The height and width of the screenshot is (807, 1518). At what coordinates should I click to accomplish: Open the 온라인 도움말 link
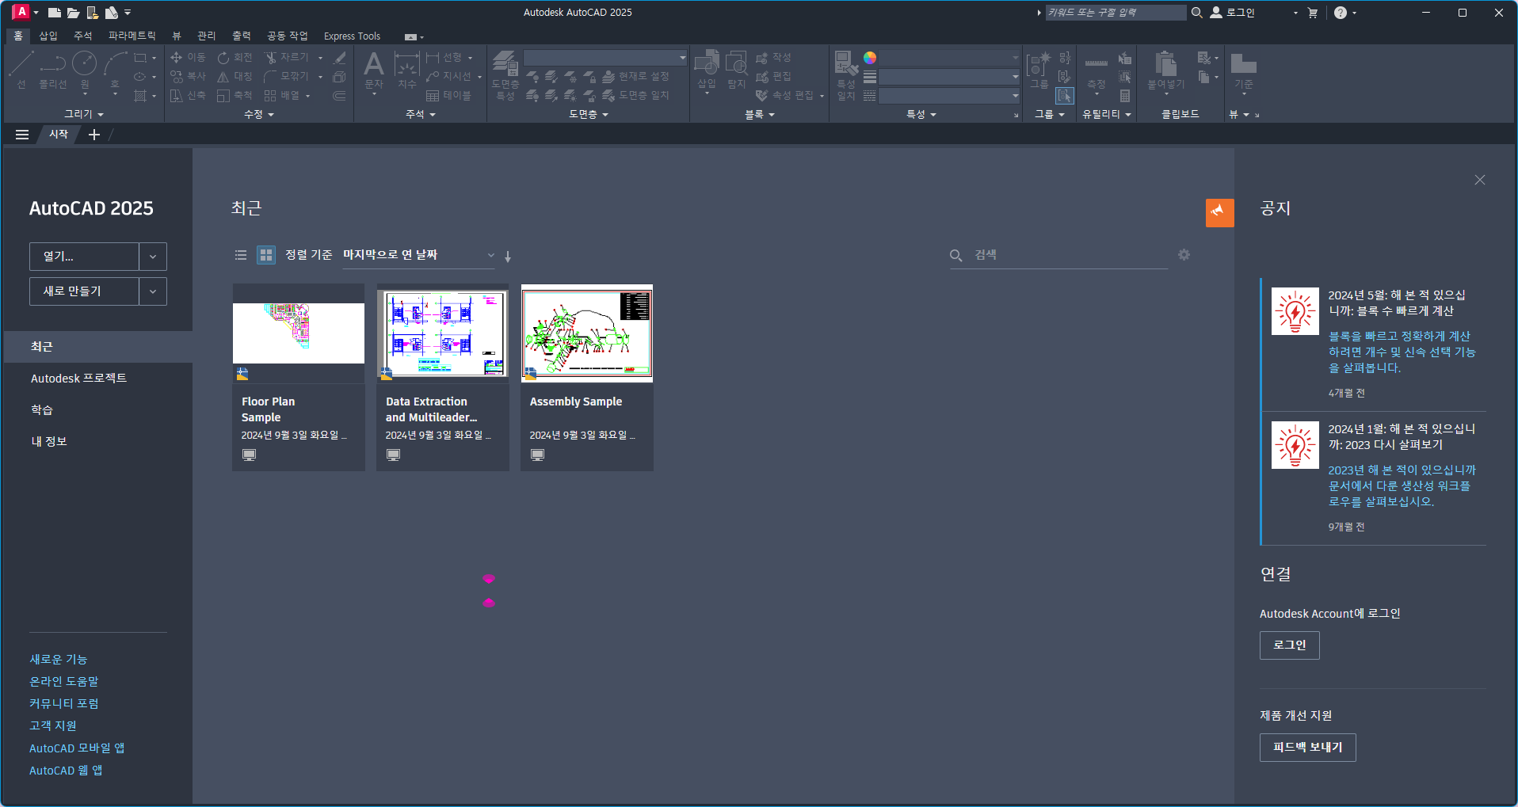(x=63, y=681)
